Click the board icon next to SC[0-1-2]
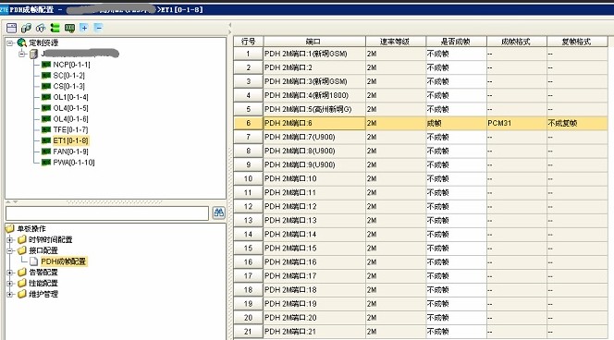The image size is (614, 340). pos(46,75)
